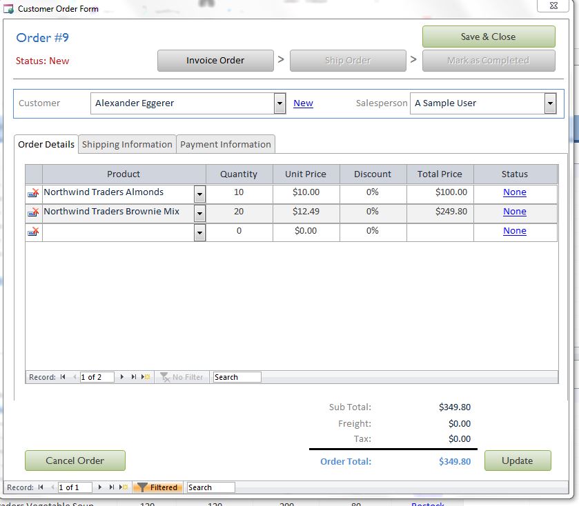The height and width of the screenshot is (506, 579).
Task: Open status None link for Almonds row
Action: (514, 192)
